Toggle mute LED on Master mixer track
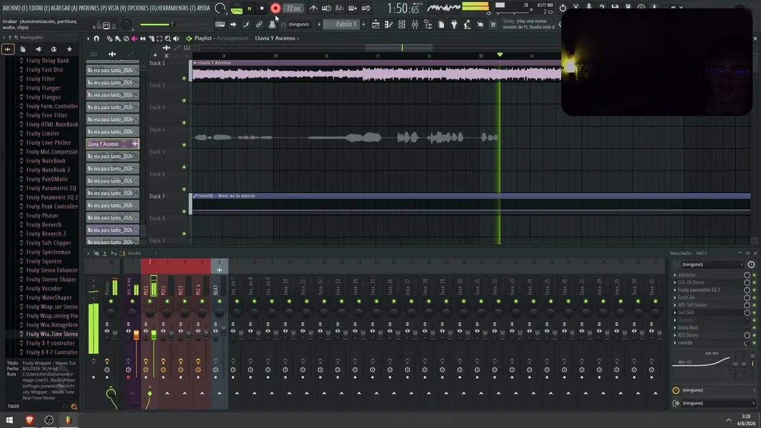This screenshot has height=428, width=761. coord(111,301)
